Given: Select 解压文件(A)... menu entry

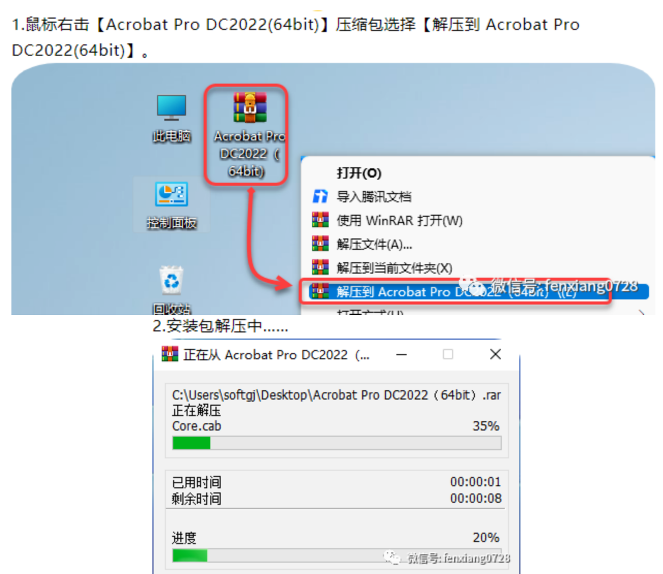Looking at the screenshot, I should click(375, 244).
